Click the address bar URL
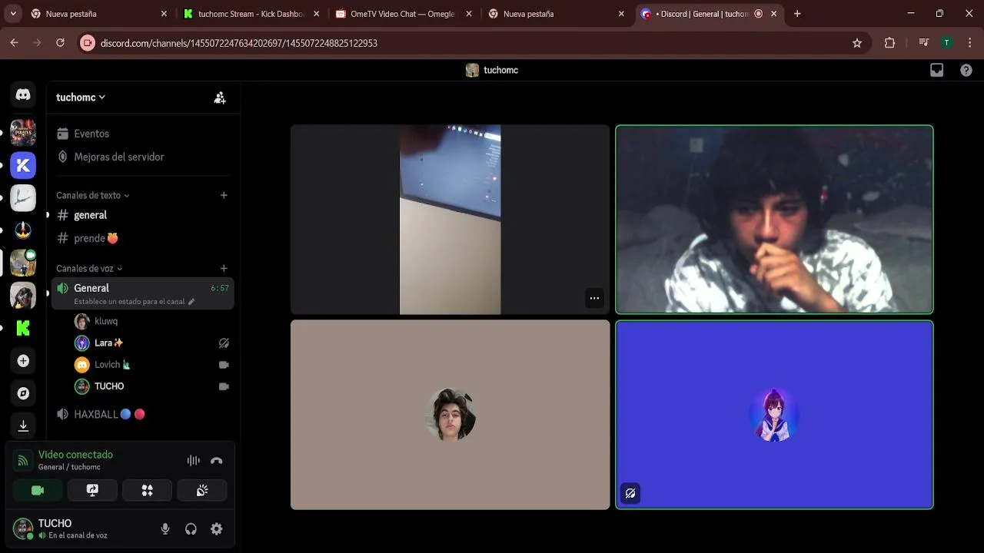This screenshot has height=553, width=984. click(x=238, y=44)
